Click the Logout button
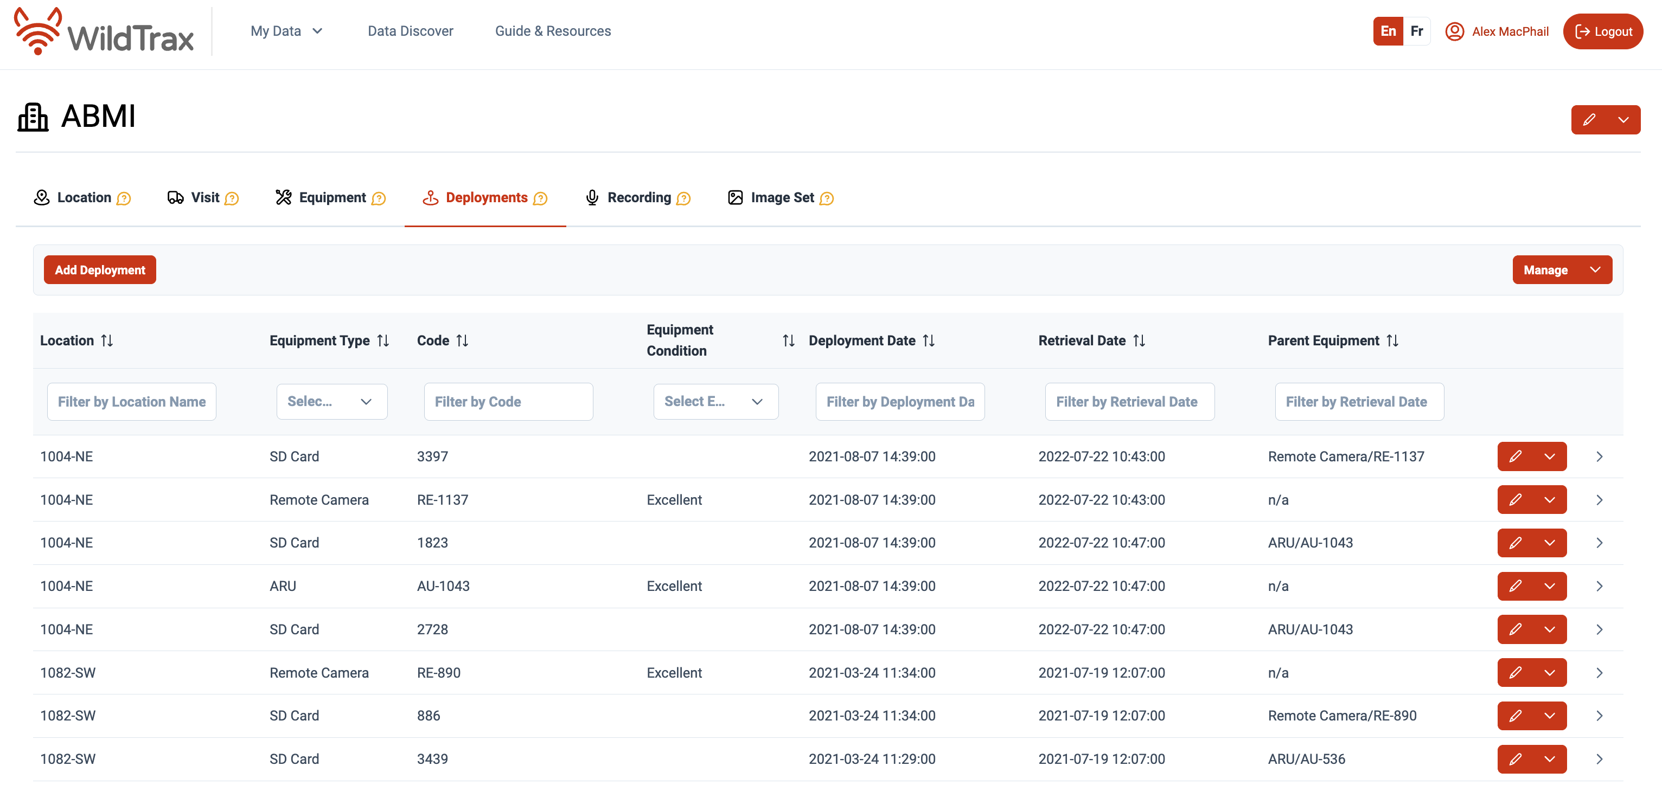The height and width of the screenshot is (785, 1662). pyautogui.click(x=1603, y=31)
